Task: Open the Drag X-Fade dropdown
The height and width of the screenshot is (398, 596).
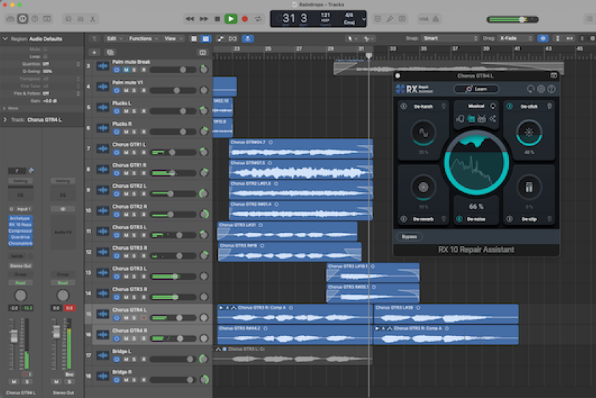Action: pos(515,39)
